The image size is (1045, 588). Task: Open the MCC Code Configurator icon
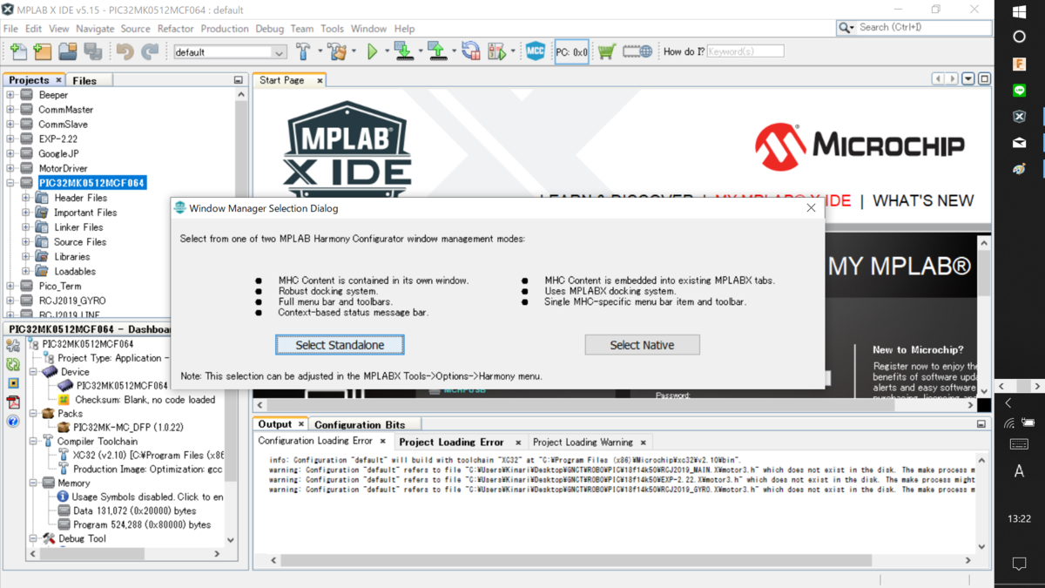[536, 52]
